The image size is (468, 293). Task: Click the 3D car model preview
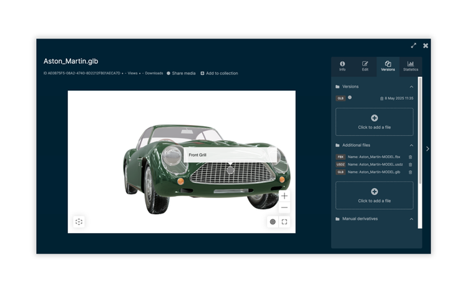182,162
